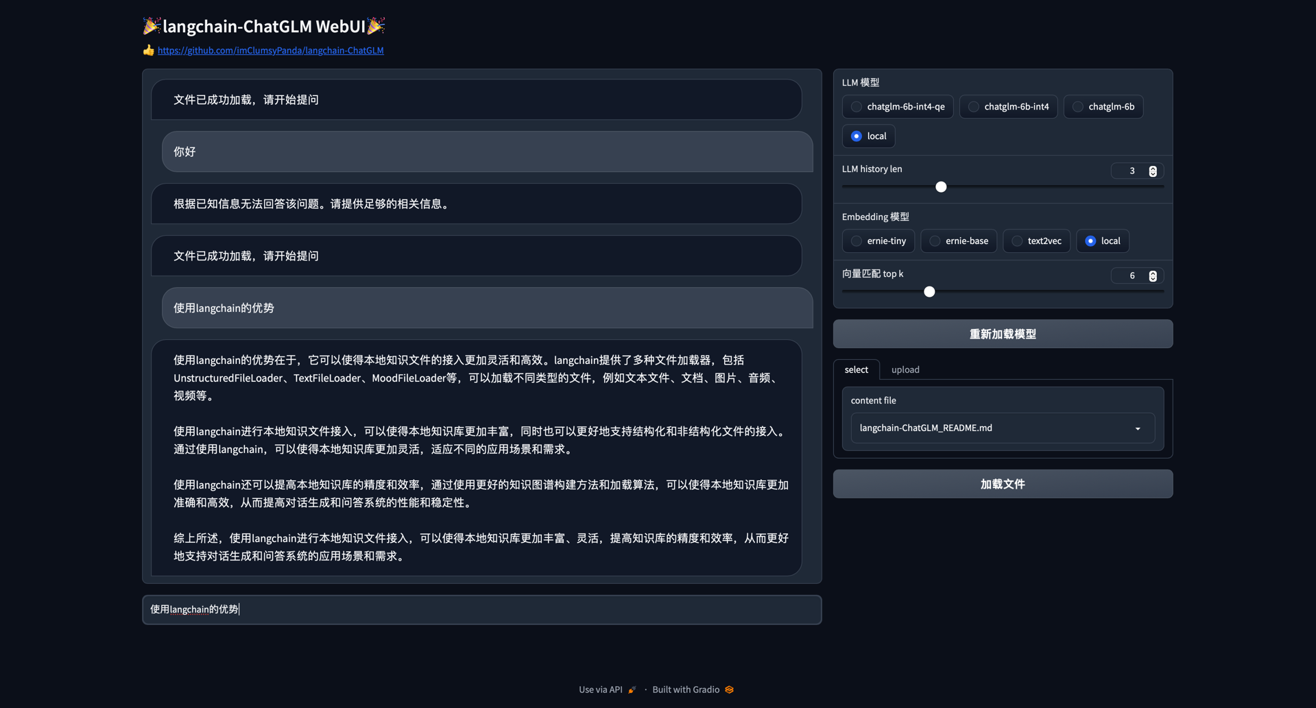Click the LLM history len slider handle

point(941,187)
